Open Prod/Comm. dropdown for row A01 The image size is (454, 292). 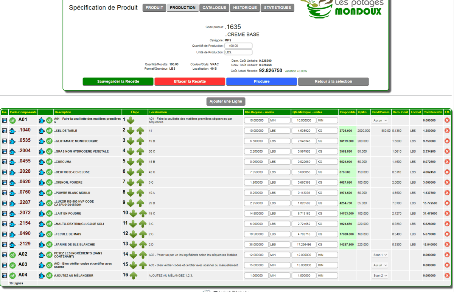coord(380,120)
